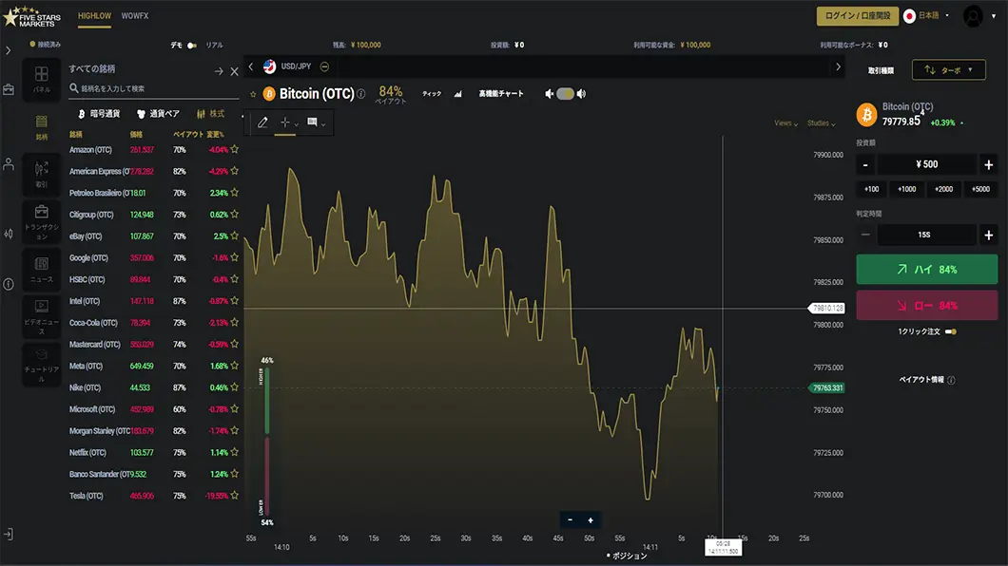
Task: Remove USD/JPY tab with minus circle
Action: (x=324, y=66)
